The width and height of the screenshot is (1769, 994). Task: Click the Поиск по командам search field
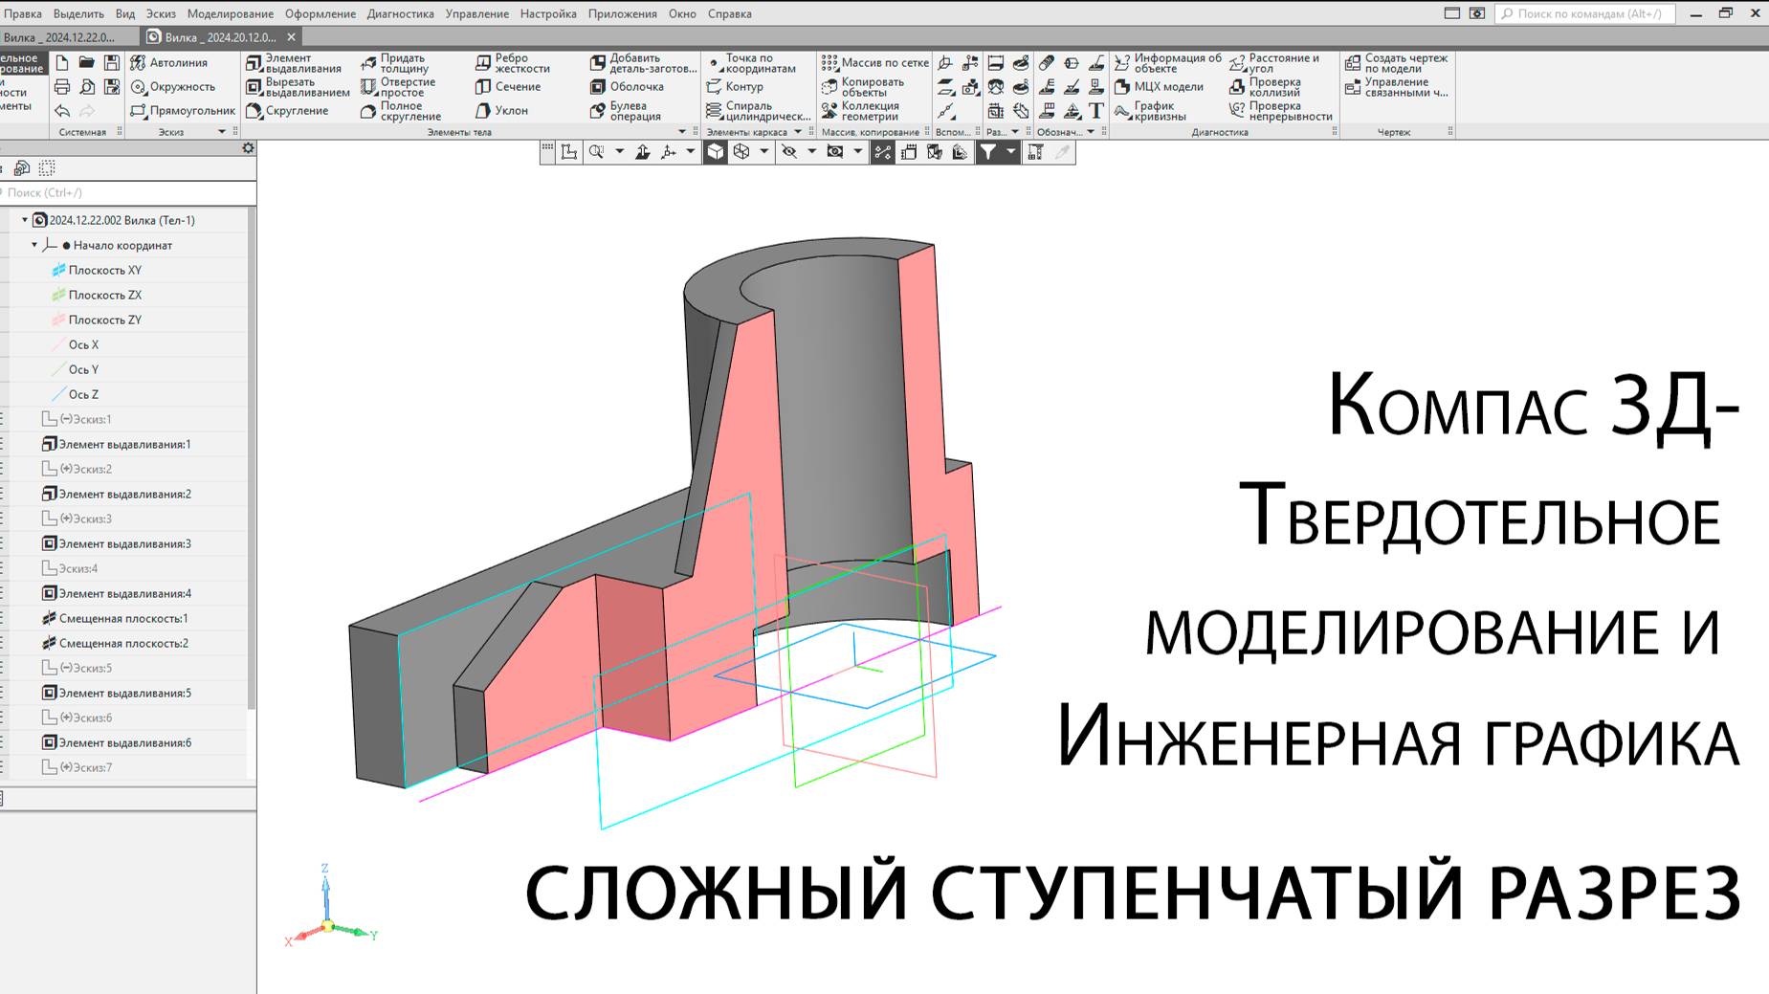1585,13
